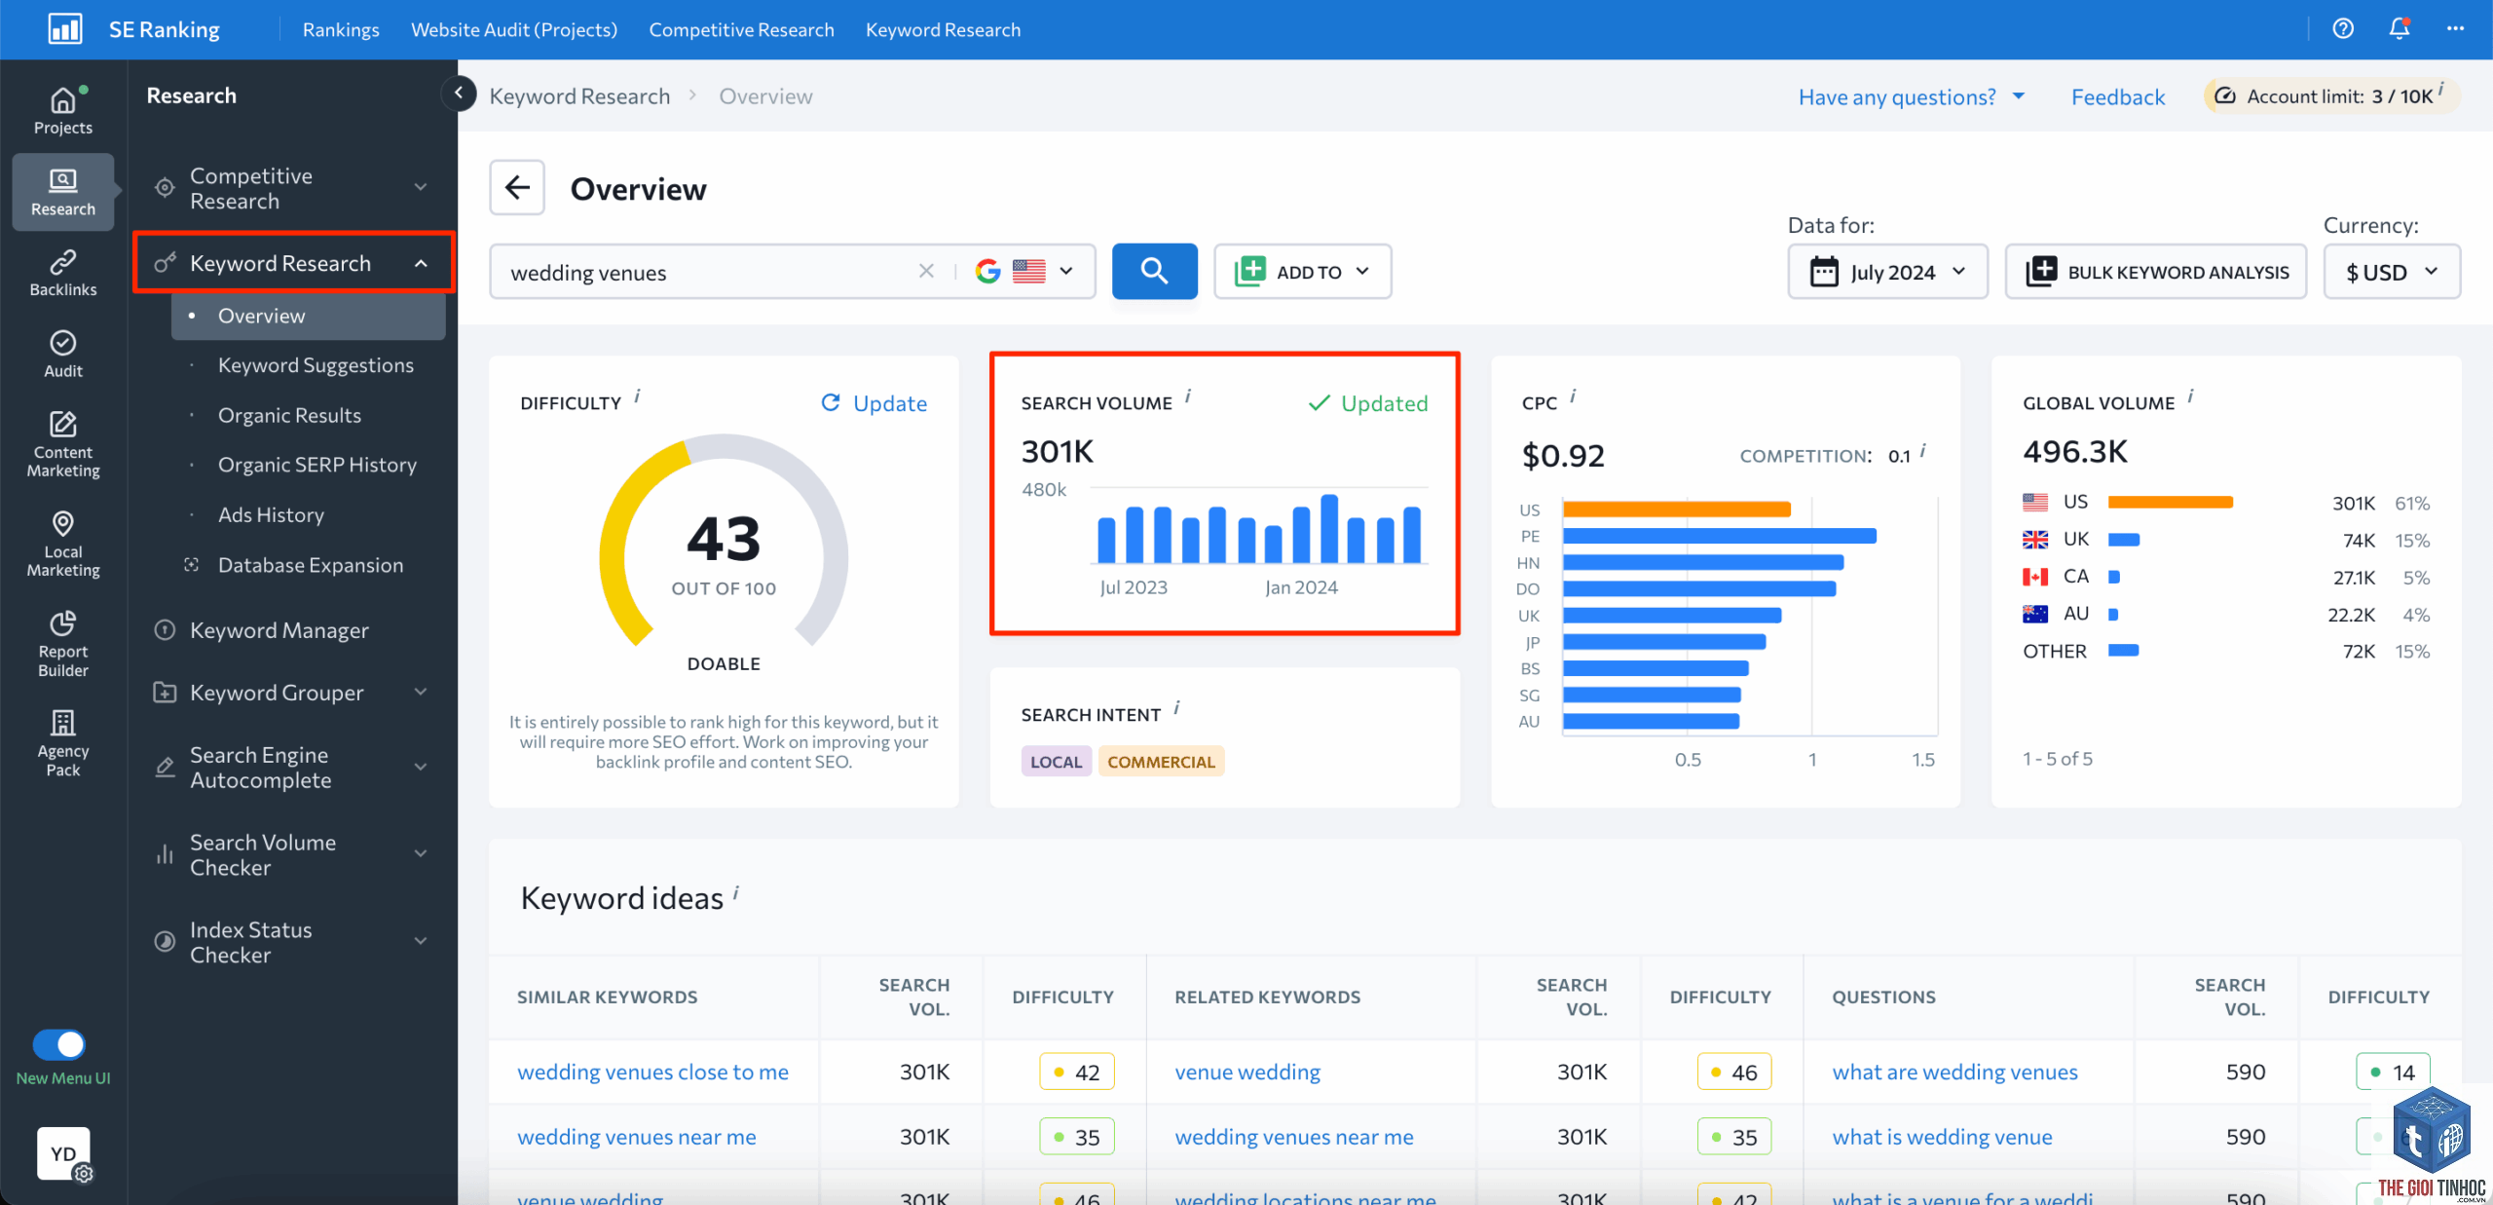
Task: Click the Difficulty info icon
Action: point(638,396)
